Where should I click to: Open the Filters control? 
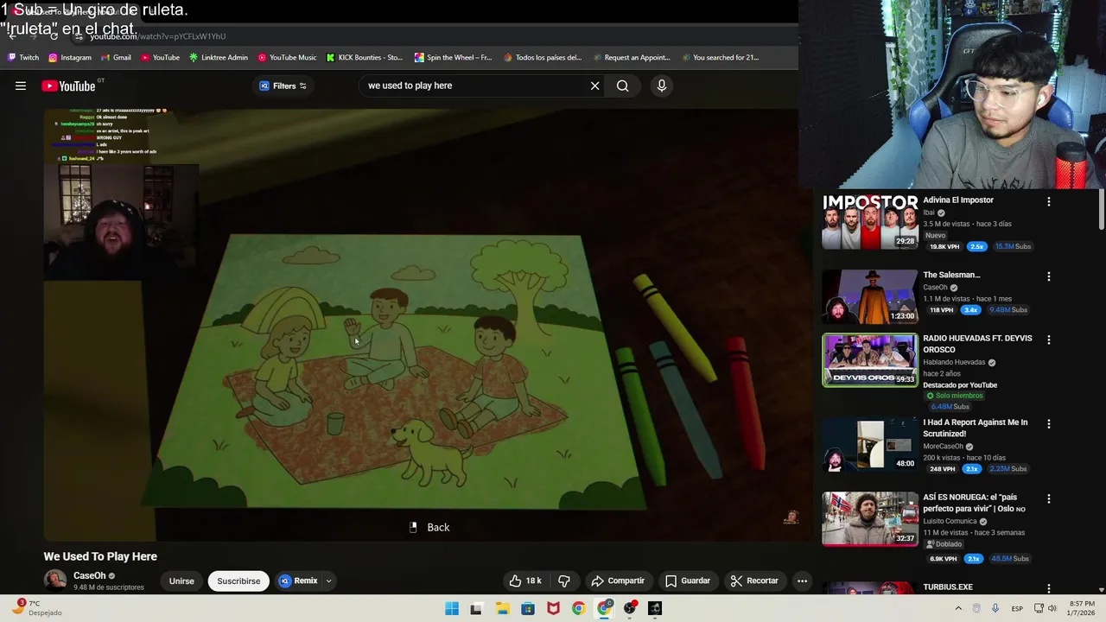click(283, 86)
